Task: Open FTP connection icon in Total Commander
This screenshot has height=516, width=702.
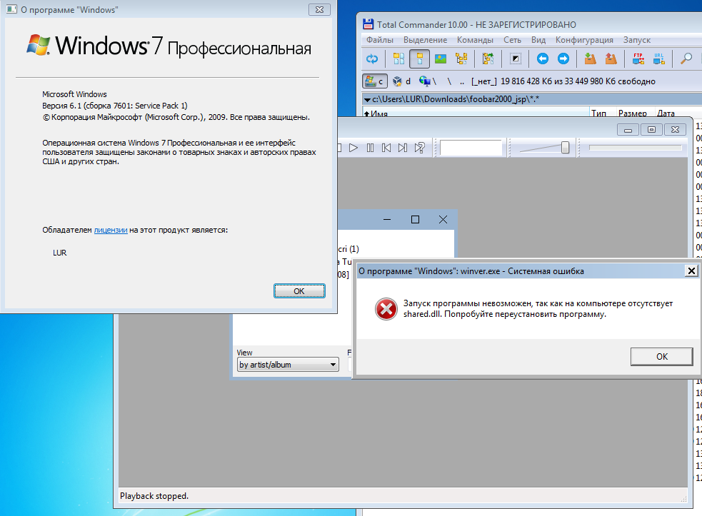Action: tap(638, 59)
